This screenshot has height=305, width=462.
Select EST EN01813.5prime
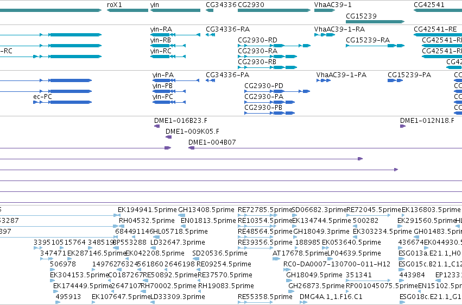tap(183, 226)
